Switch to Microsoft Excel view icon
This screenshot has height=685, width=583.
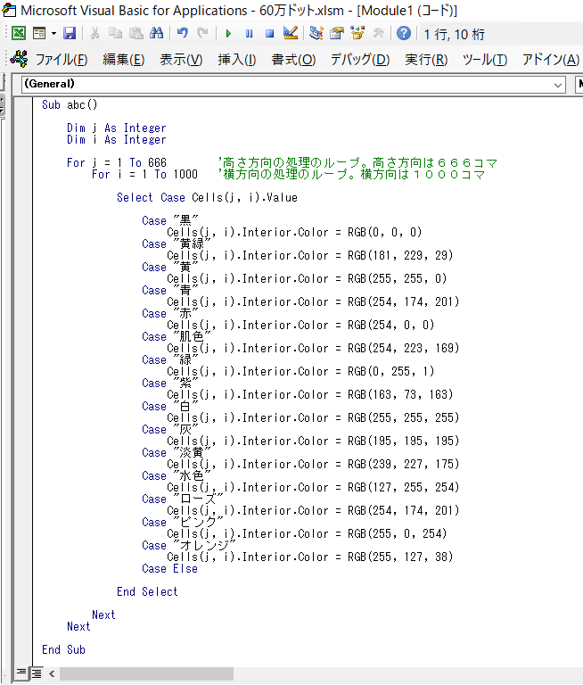coord(19,33)
